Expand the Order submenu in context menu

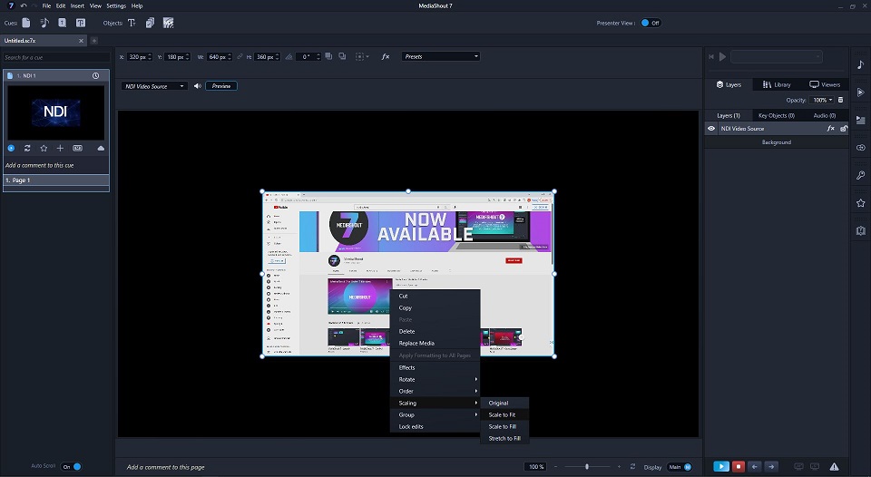[435, 391]
